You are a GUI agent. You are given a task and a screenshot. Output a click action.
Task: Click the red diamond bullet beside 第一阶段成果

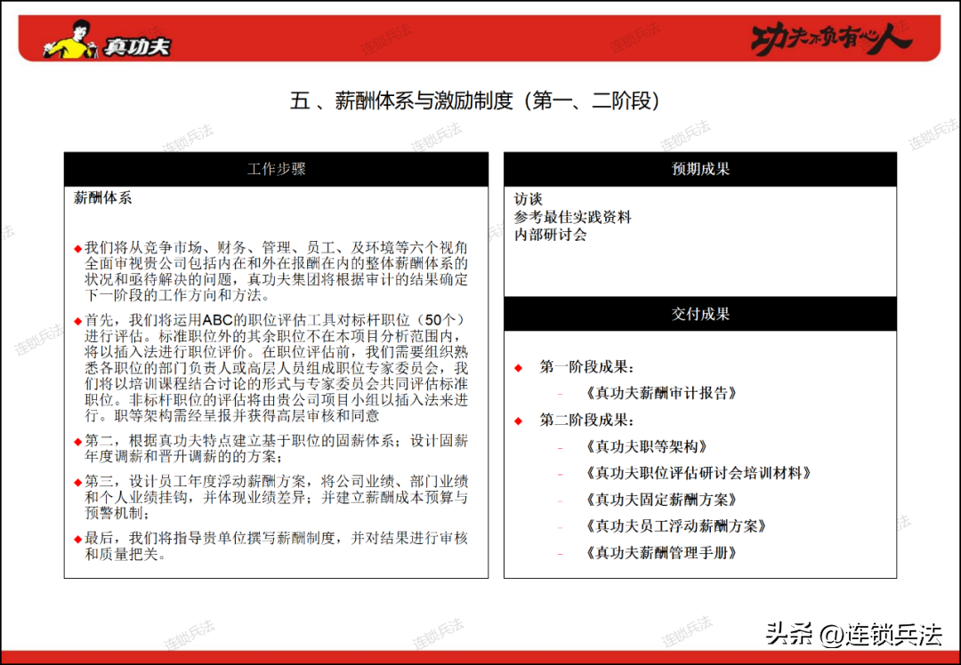tap(519, 368)
